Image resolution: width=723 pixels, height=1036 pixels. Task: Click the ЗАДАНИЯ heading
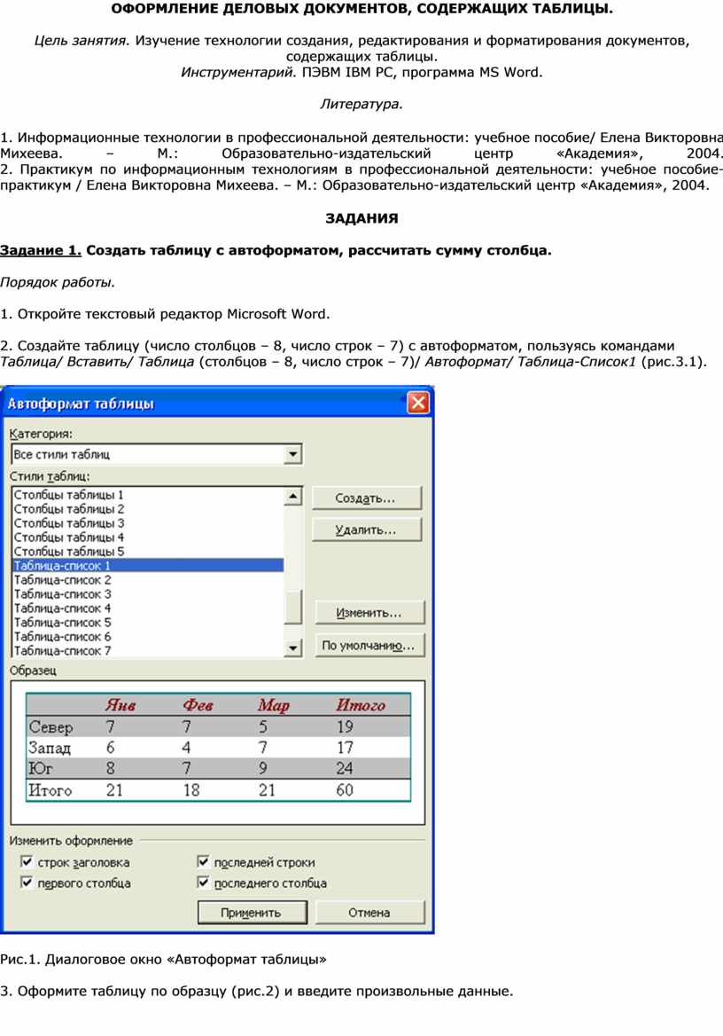361,219
